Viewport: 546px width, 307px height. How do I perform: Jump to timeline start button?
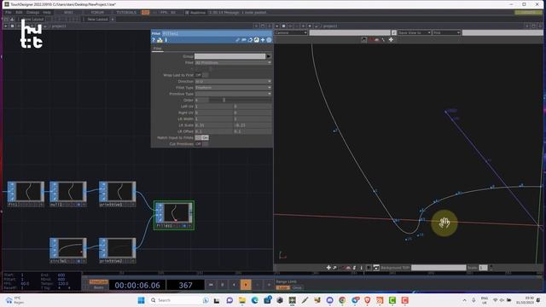(211, 285)
